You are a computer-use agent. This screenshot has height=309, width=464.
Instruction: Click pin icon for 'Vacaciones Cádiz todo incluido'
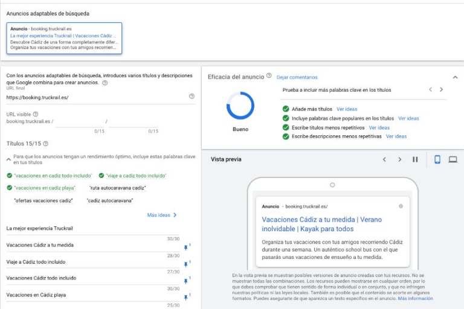(186, 281)
